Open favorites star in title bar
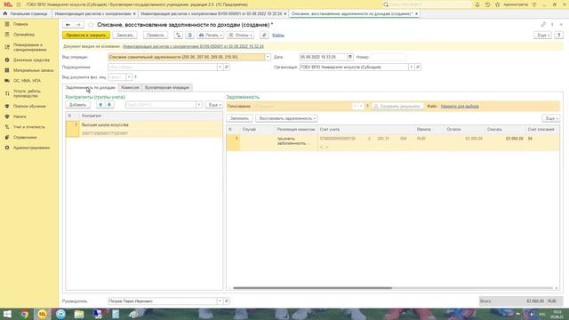Screen dimensions: 569x320 point(498,4)
